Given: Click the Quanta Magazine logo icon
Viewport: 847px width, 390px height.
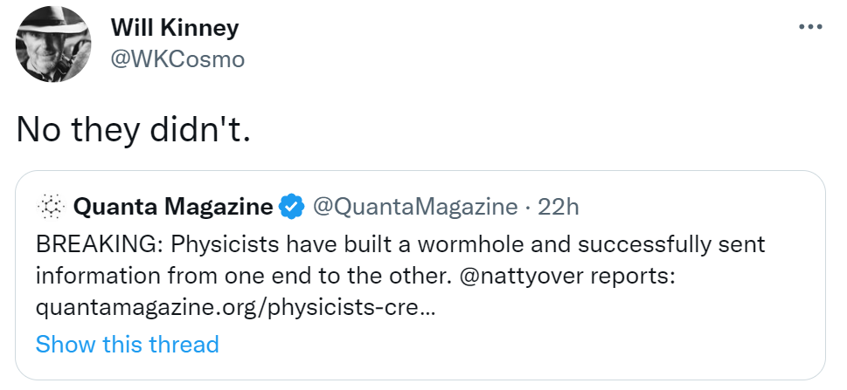Looking at the screenshot, I should (52, 207).
